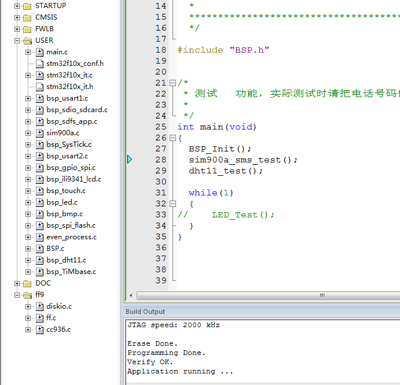The image size is (400, 385).
Task: Place cursor on sim900a_sms_test() call
Action: click(x=243, y=160)
